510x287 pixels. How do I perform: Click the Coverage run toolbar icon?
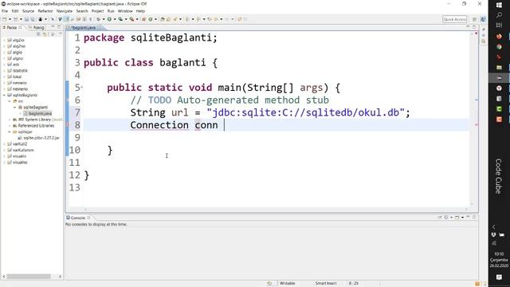(x=120, y=19)
